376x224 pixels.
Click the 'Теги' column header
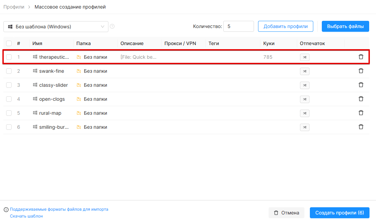214,43
